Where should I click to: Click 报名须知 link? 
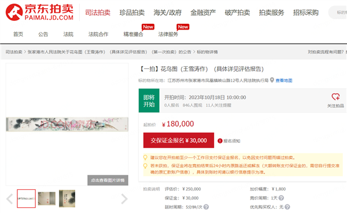click(x=232, y=141)
